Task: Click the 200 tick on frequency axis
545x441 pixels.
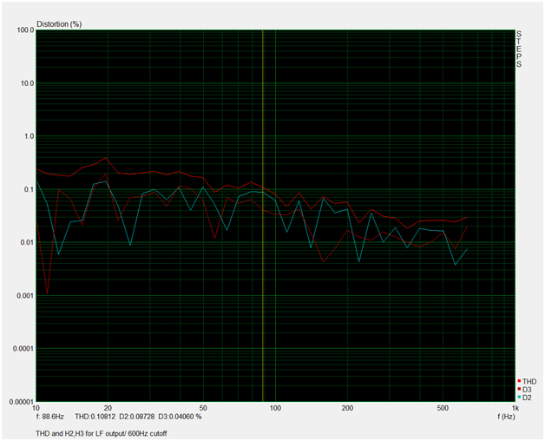Action: click(347, 408)
